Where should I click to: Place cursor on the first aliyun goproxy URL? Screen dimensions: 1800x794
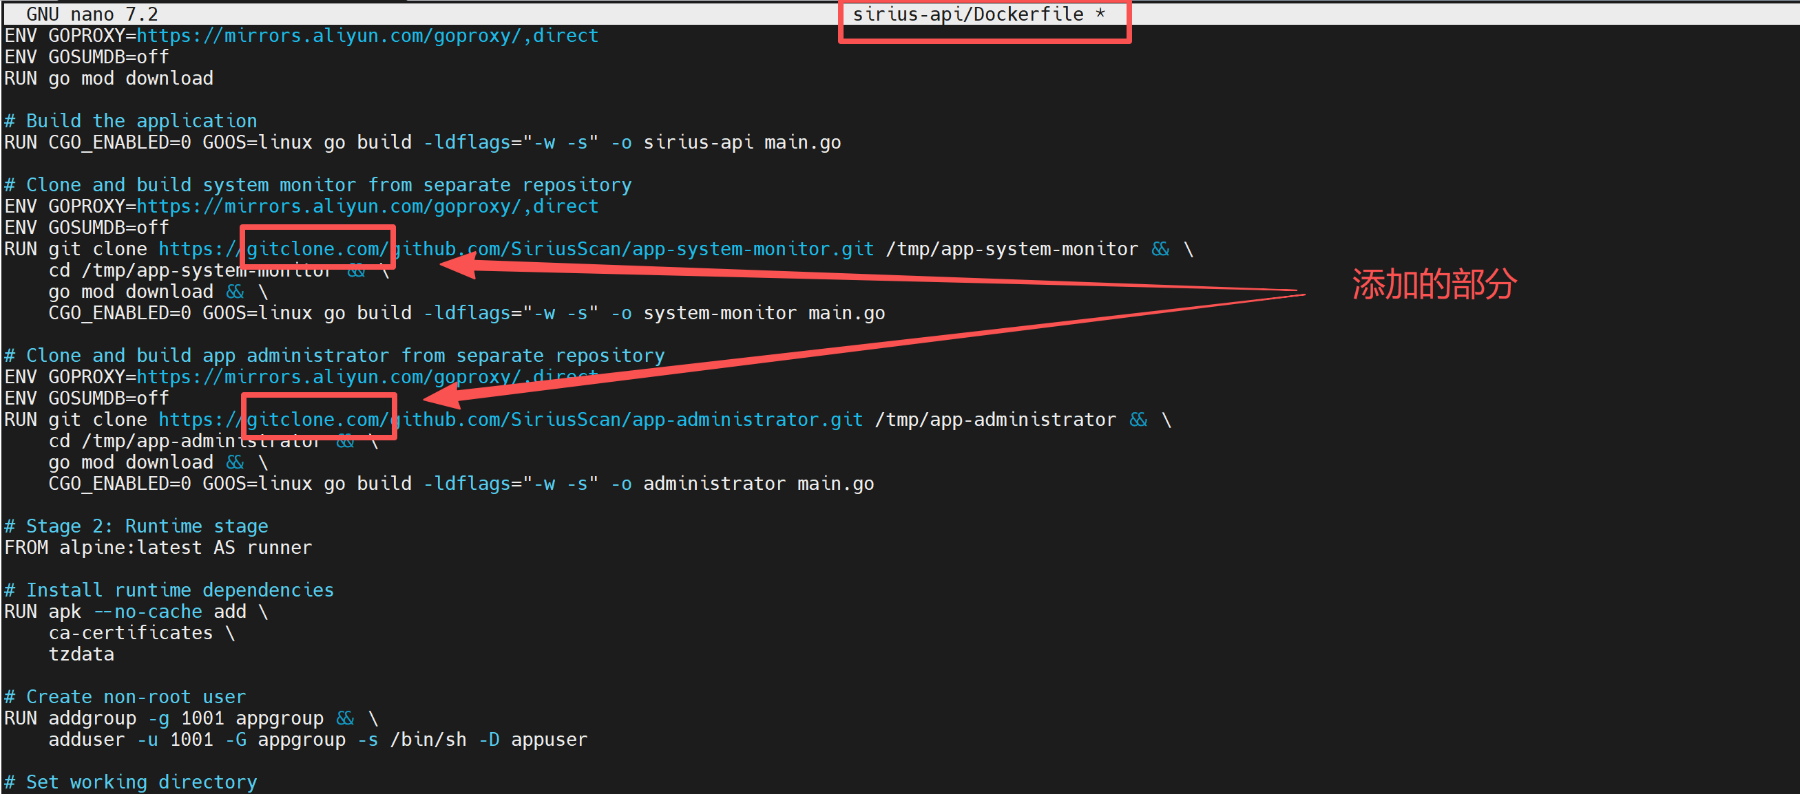(367, 36)
